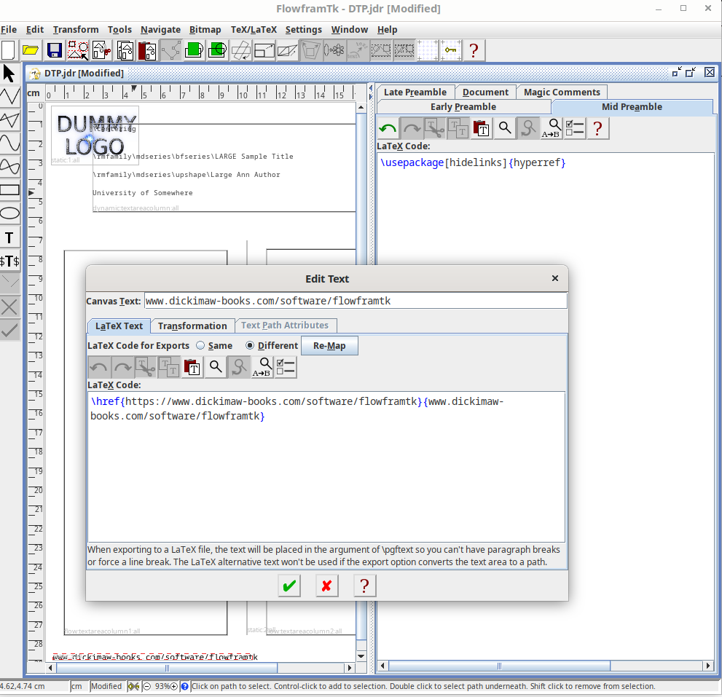The image size is (722, 697).
Task: Select the rectangle drawing tool
Action: point(9,190)
